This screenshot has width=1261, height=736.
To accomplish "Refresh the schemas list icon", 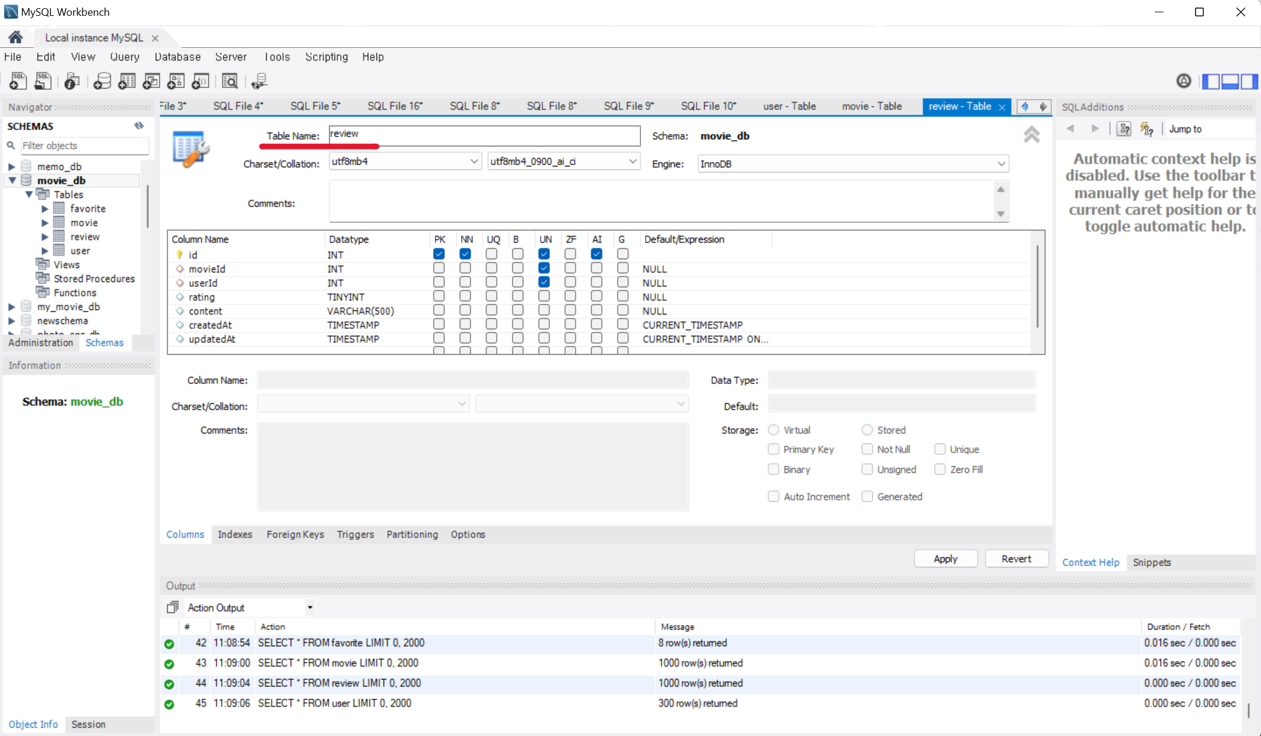I will click(x=139, y=125).
